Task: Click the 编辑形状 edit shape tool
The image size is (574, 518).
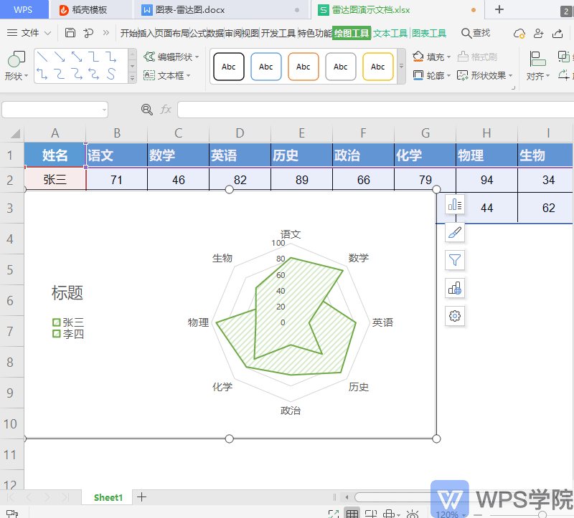Action: [x=168, y=57]
